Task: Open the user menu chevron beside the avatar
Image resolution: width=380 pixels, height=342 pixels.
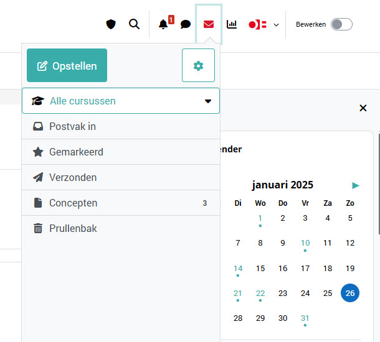Action: 276,25
